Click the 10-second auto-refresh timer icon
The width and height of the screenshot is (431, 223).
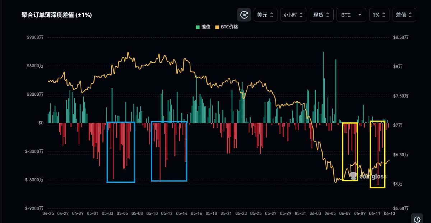pos(244,15)
